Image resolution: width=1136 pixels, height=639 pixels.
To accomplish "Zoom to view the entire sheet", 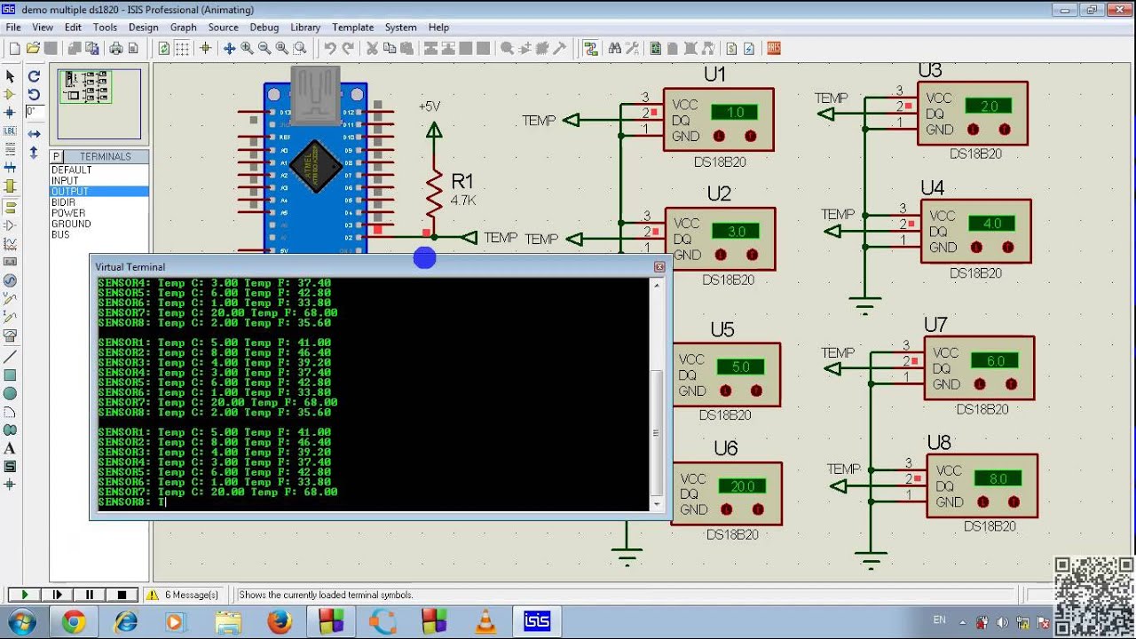I will [x=282, y=49].
